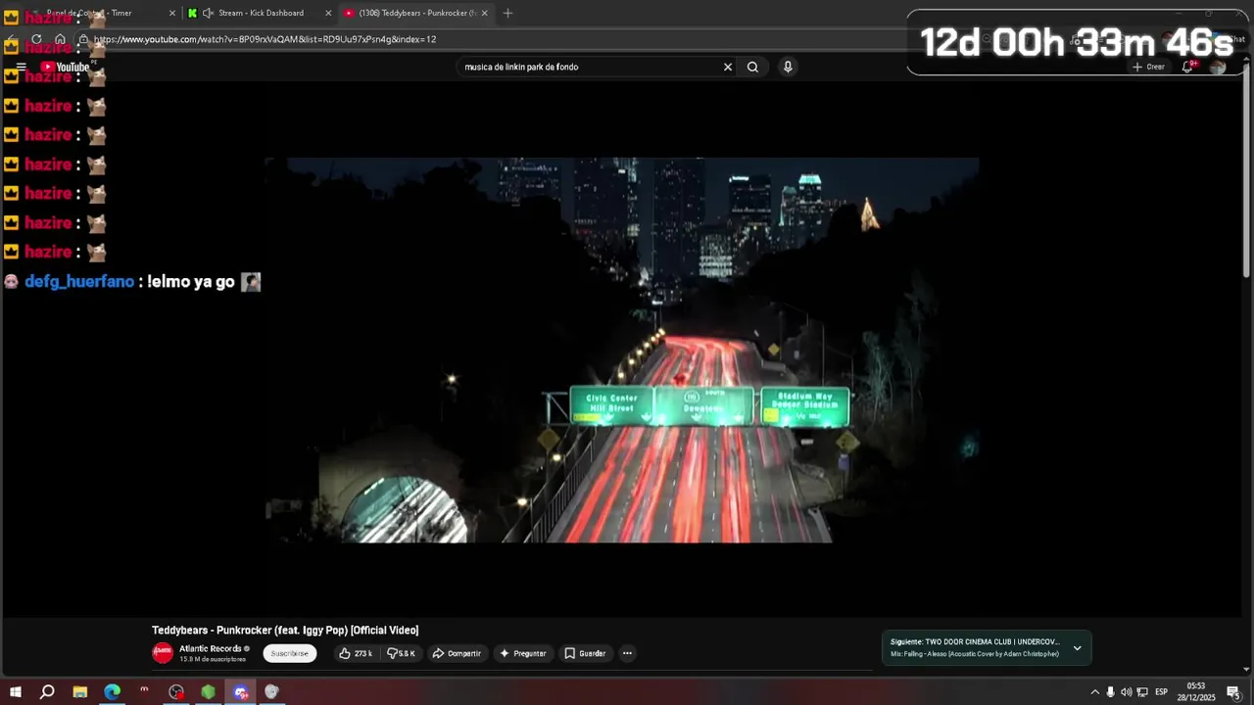Open the YouTube account avatar menu
Image resolution: width=1254 pixels, height=705 pixels.
1218,67
